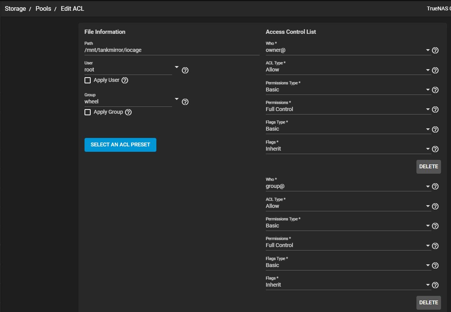Click help icon beside Group wheel field
Screen dimensions: 451x312
click(x=185, y=102)
